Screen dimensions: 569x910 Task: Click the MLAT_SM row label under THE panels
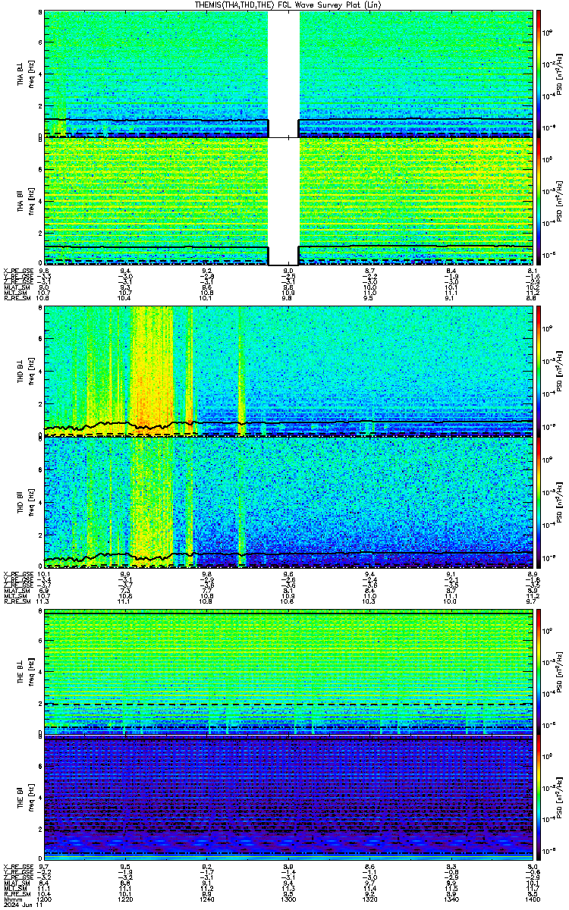pyautogui.click(x=16, y=883)
